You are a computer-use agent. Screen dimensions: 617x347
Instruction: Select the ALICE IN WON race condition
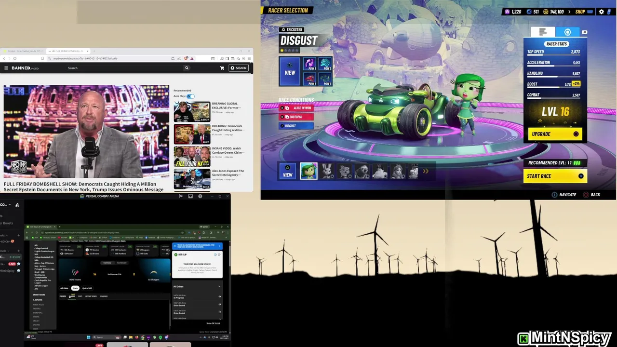click(x=296, y=108)
